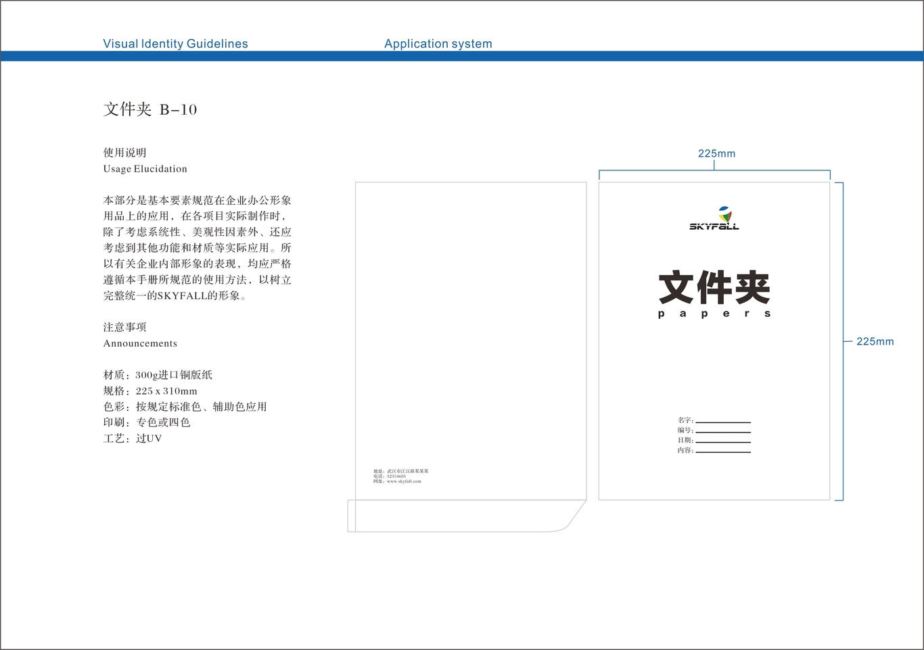Click the phone line '电话：32354681'
Image resolution: width=924 pixels, height=650 pixels.
point(390,476)
